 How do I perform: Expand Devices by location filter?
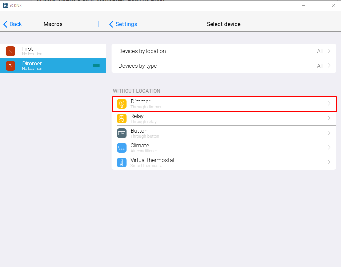[224, 51]
